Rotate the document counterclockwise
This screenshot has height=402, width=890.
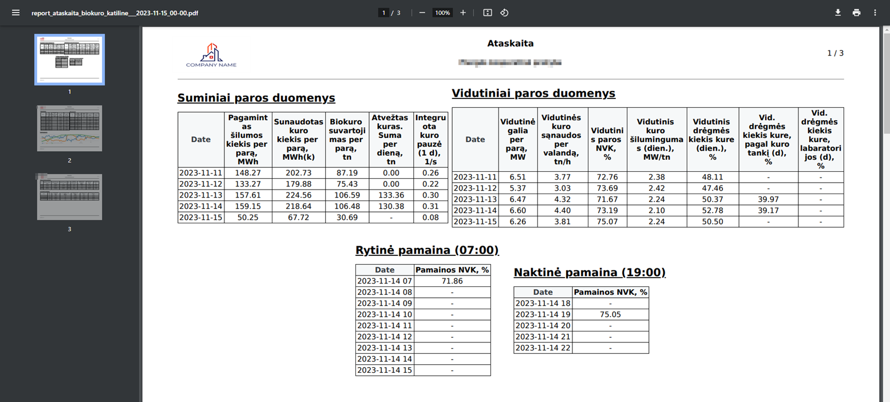(504, 13)
